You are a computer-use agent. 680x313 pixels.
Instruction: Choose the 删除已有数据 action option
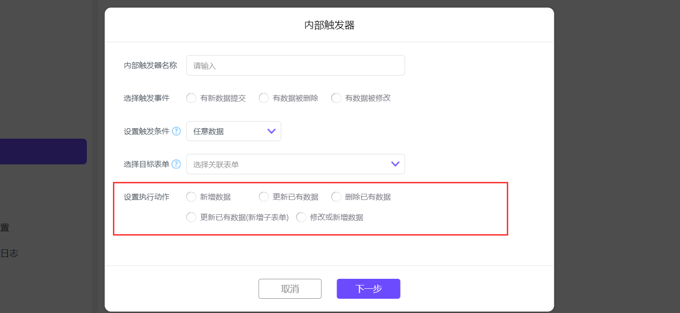pos(336,197)
